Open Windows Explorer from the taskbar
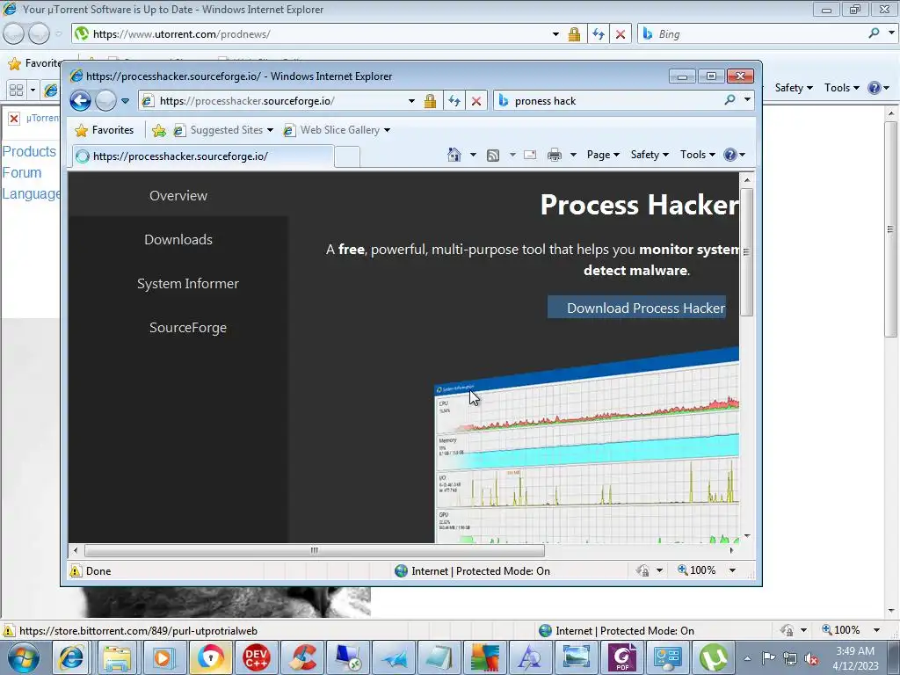 pyautogui.click(x=118, y=657)
